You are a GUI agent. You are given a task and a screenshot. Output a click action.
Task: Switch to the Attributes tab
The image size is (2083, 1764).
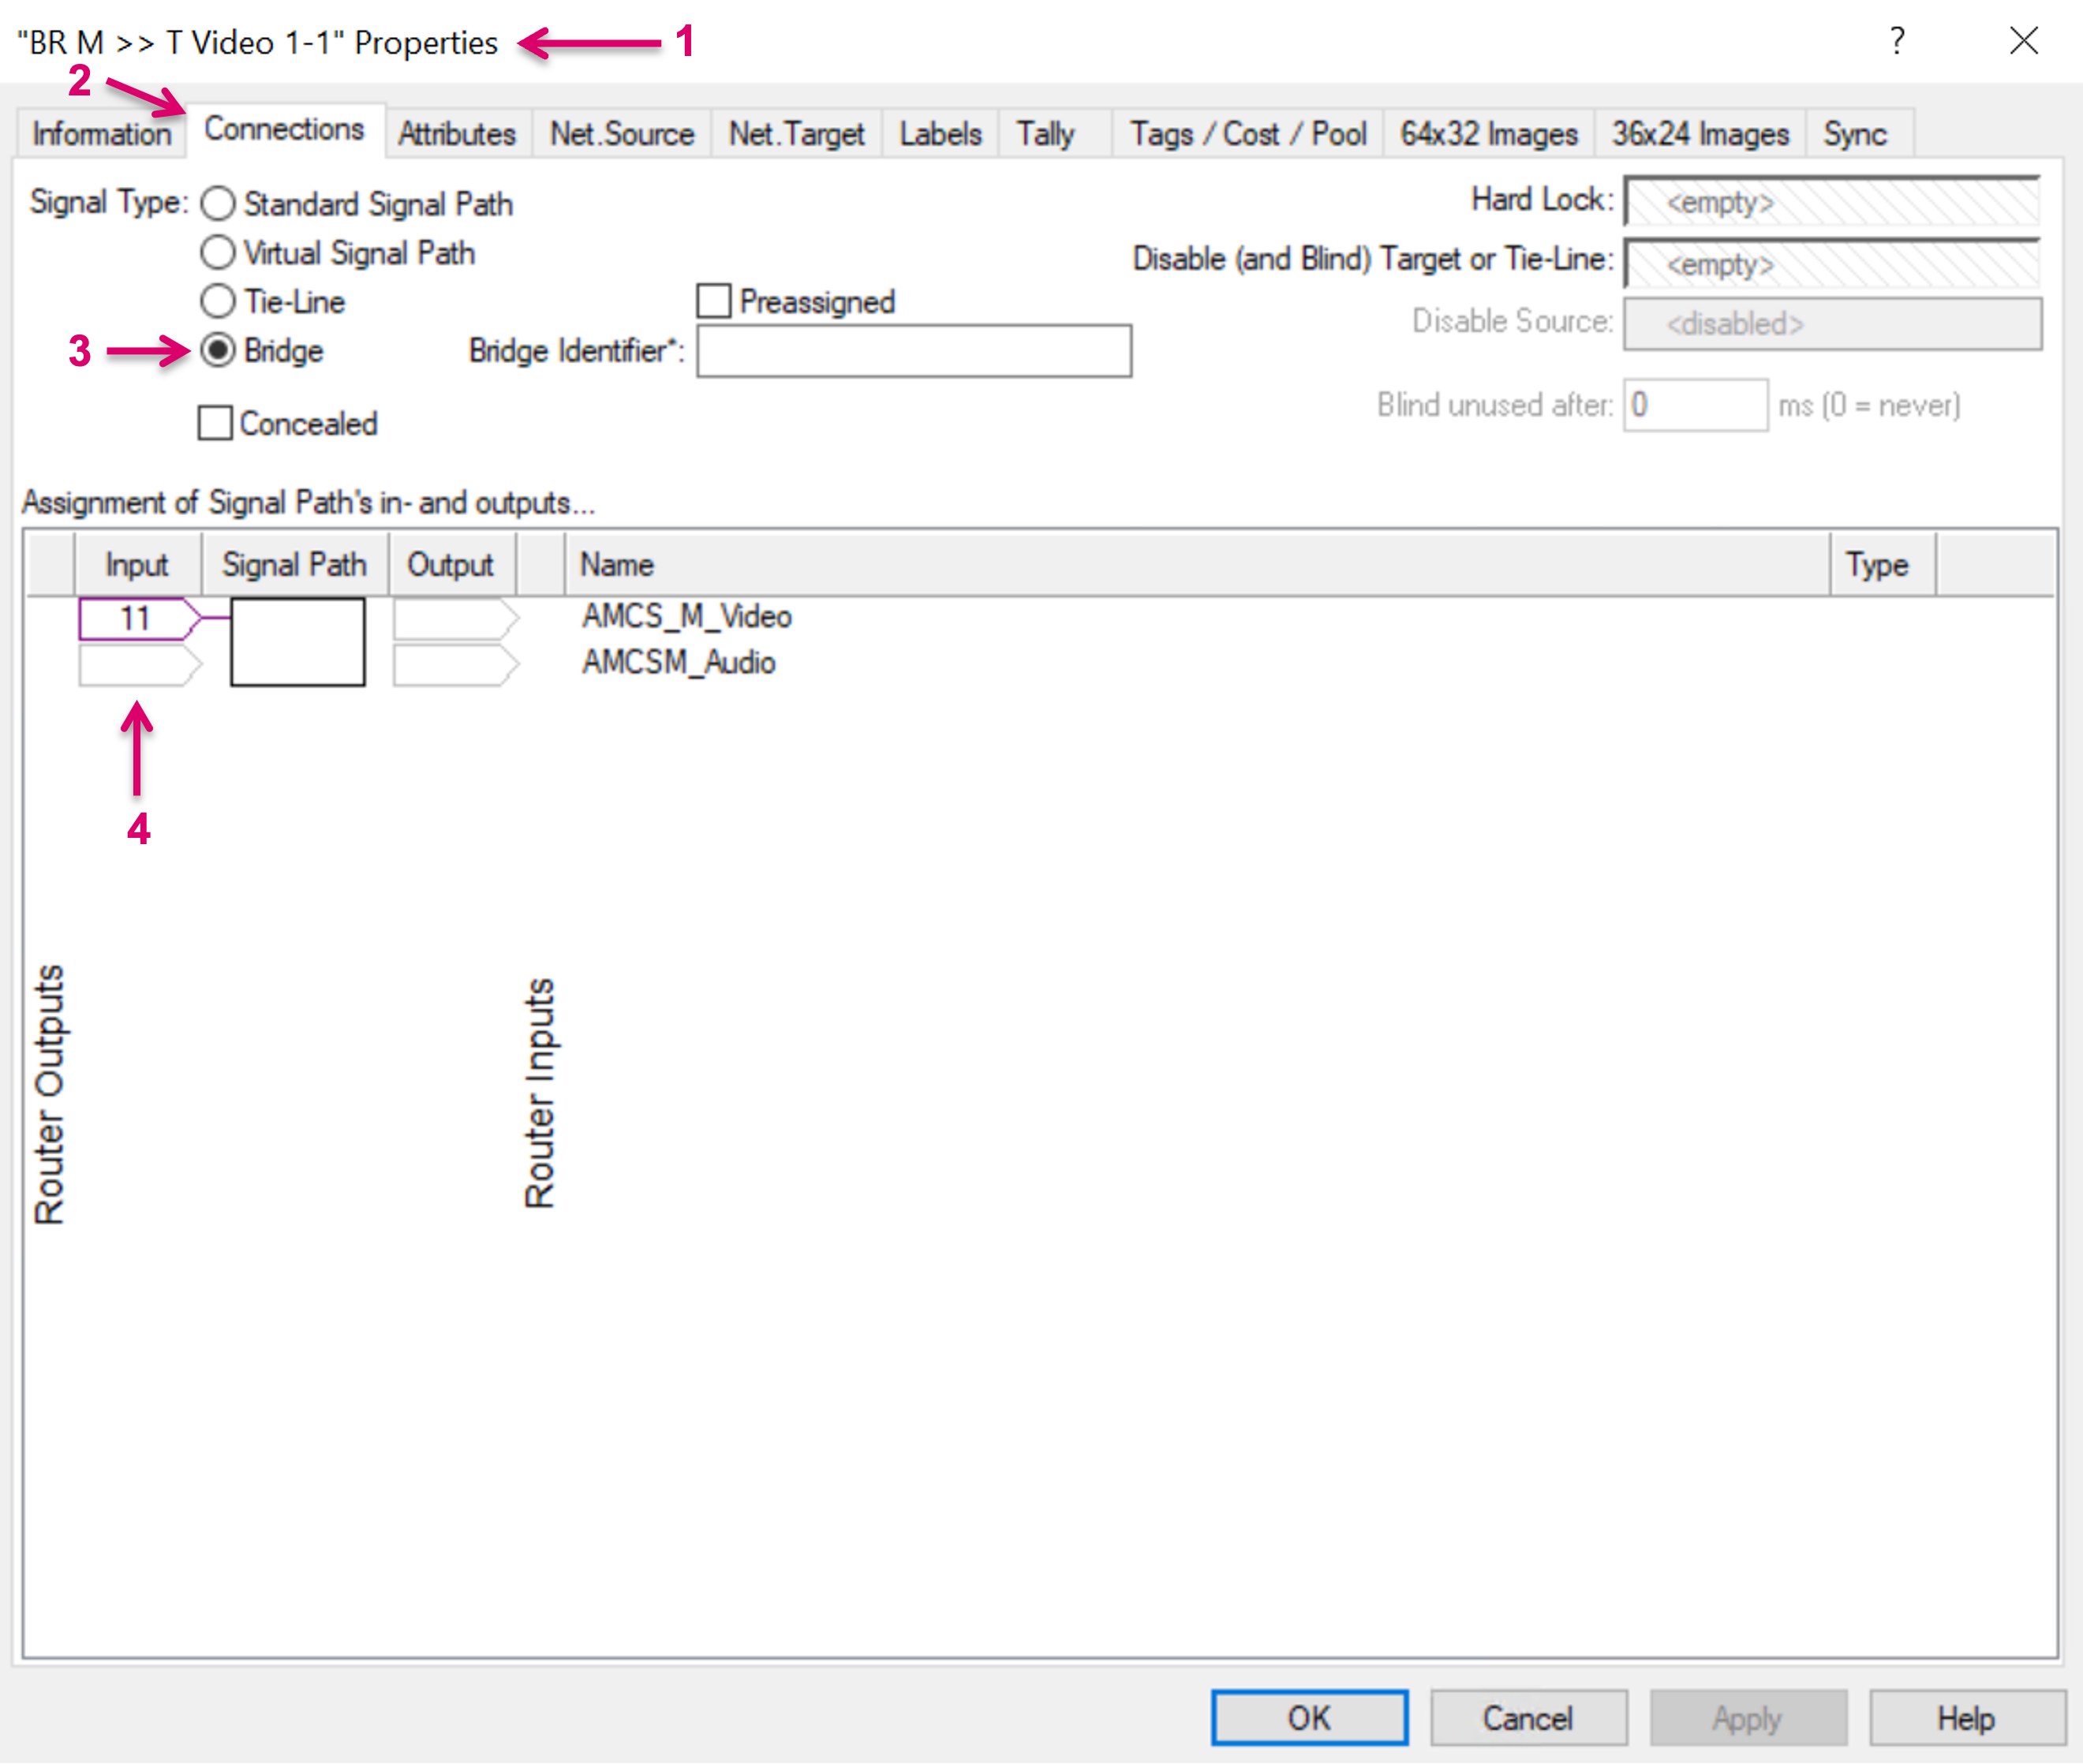(457, 134)
